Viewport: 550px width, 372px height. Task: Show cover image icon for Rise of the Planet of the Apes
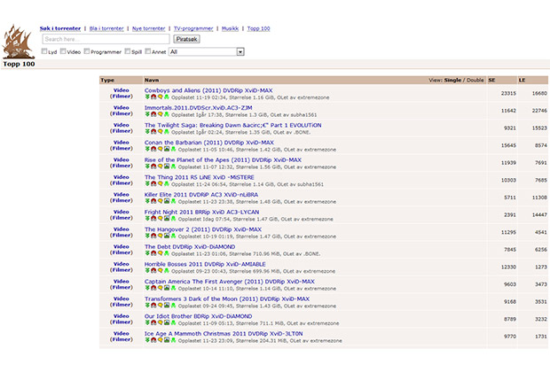[x=167, y=167]
